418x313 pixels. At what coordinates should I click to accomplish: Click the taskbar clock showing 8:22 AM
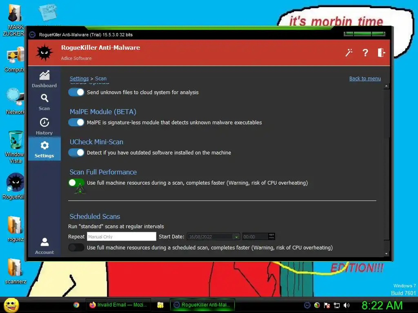pyautogui.click(x=382, y=305)
